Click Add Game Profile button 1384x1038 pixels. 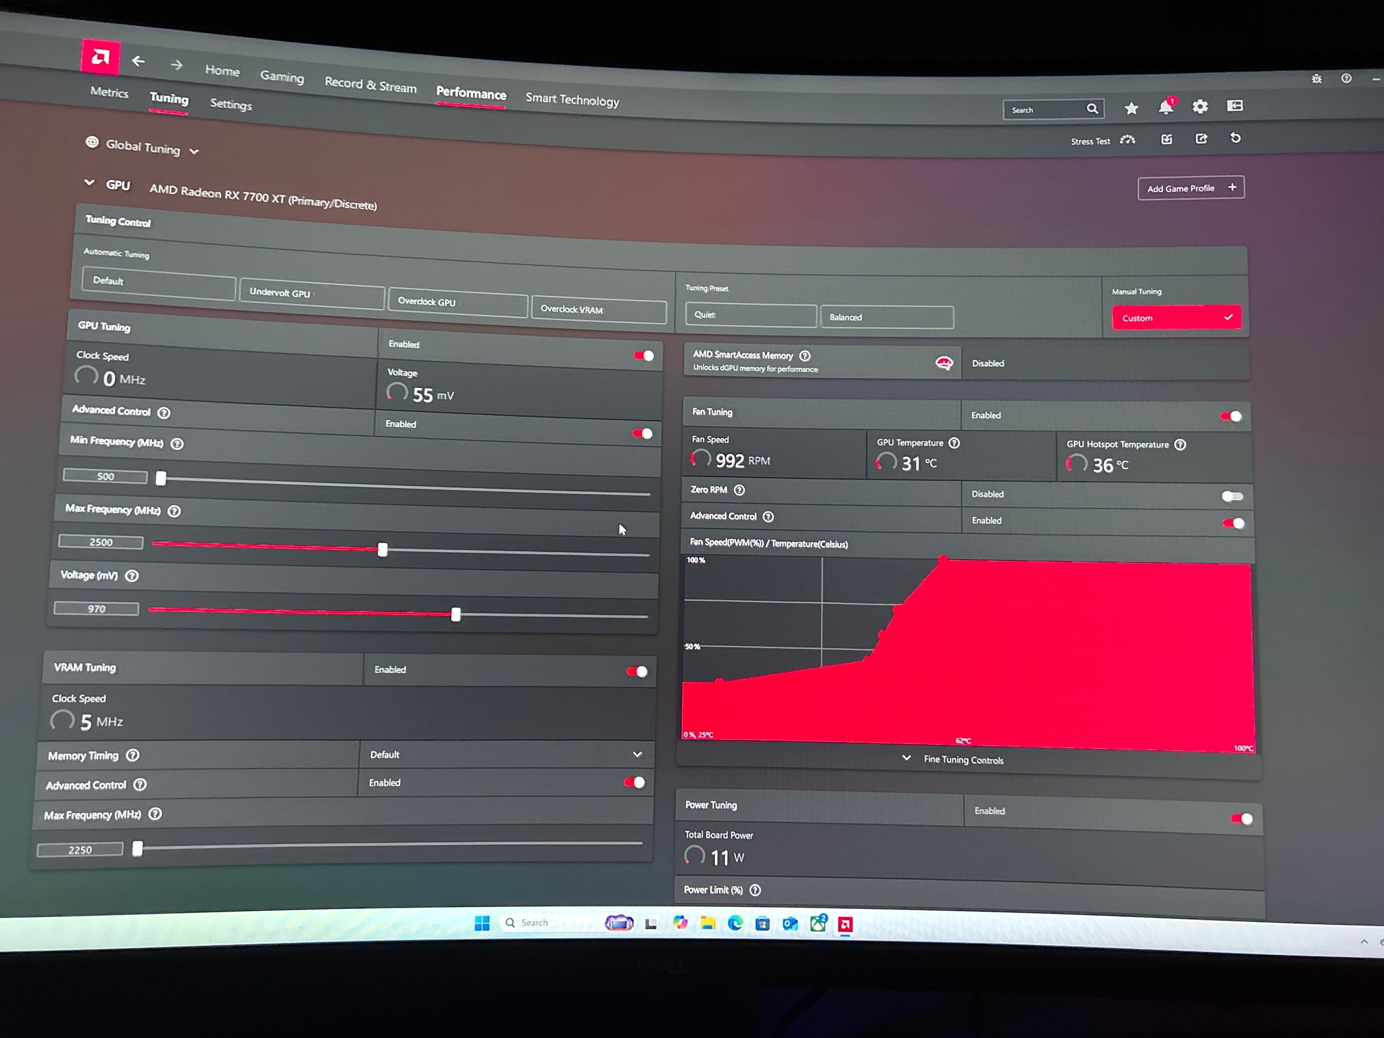point(1191,188)
